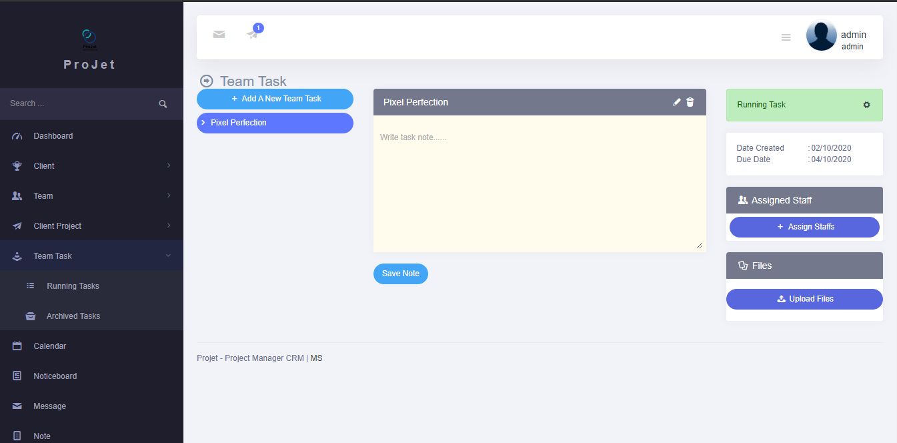
Task: Edit Pixel Perfection task with pencil icon
Action: pyautogui.click(x=677, y=102)
